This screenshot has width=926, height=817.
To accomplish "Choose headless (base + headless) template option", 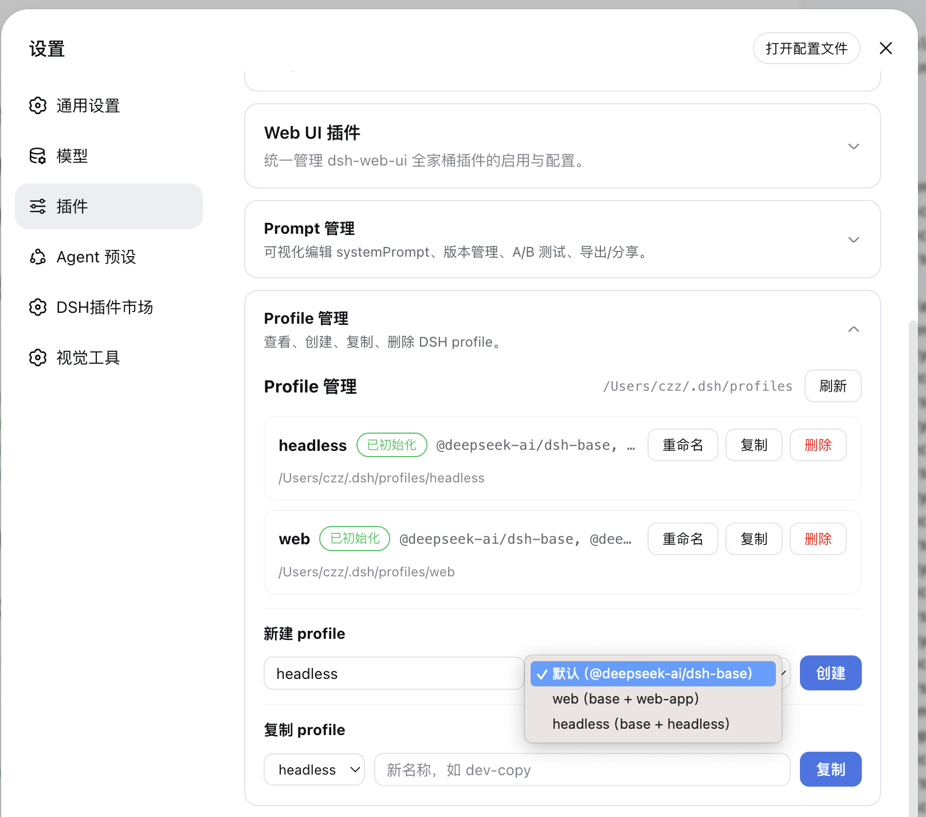I will point(653,724).
